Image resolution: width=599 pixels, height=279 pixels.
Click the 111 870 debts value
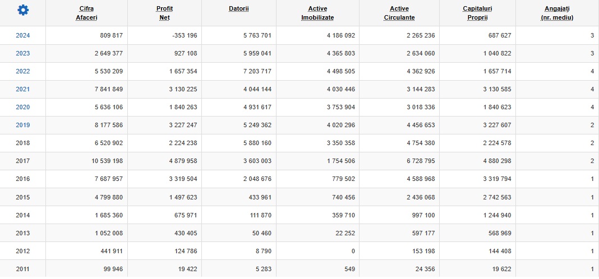[x=260, y=215]
